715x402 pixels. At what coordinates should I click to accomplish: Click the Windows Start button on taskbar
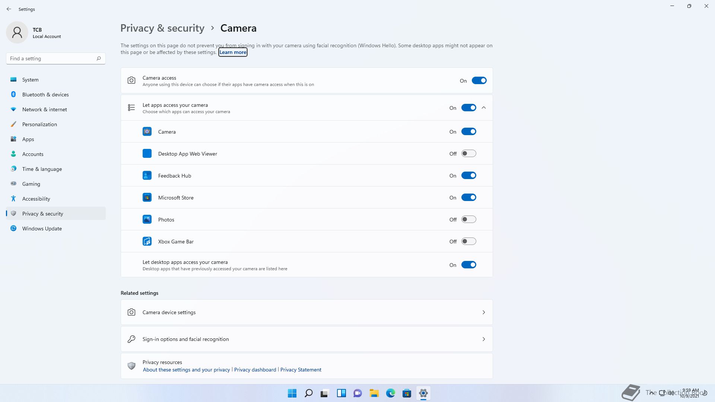(292, 393)
